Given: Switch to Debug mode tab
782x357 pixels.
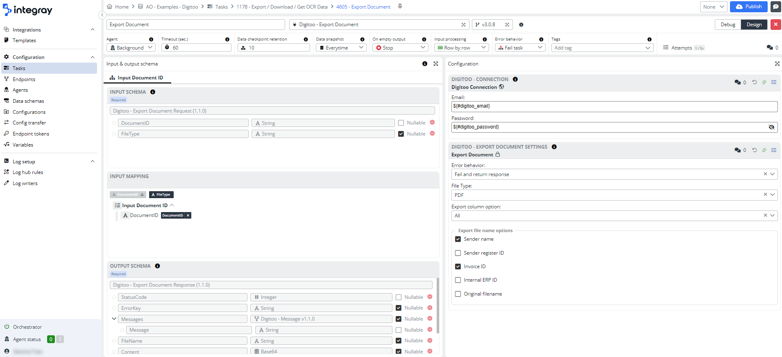Looking at the screenshot, I should pyautogui.click(x=728, y=25).
